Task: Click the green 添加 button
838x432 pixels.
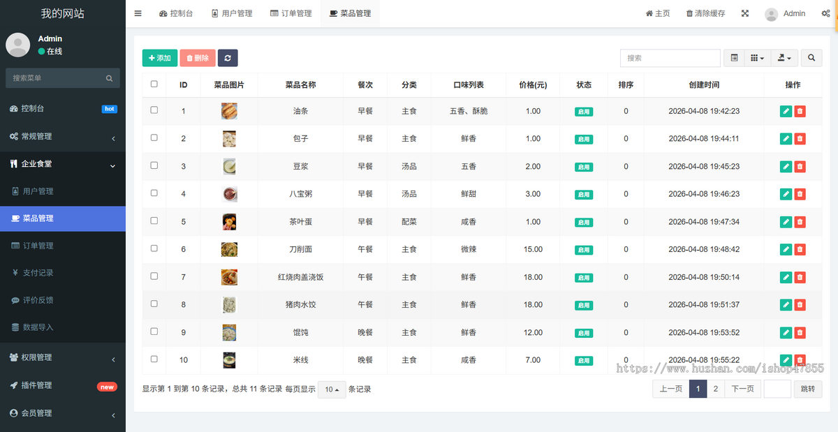Action: 160,58
